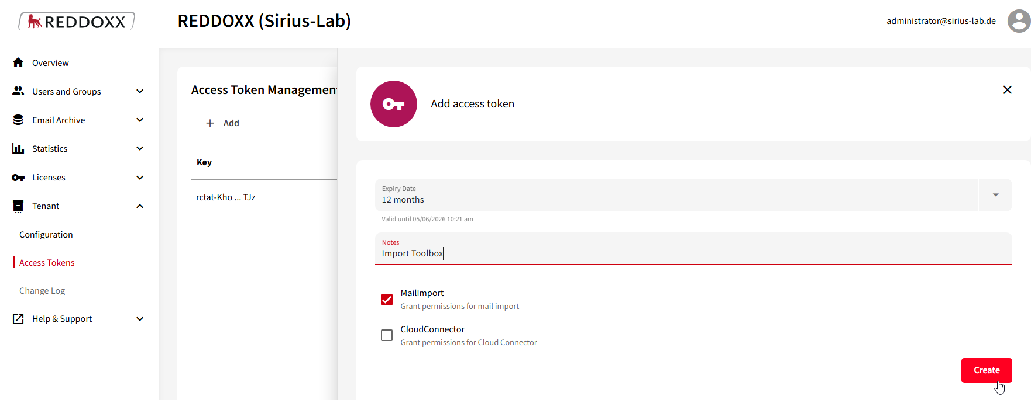Screen dimensions: 1031x400
Task: Click the Overview home icon
Action: (18, 62)
